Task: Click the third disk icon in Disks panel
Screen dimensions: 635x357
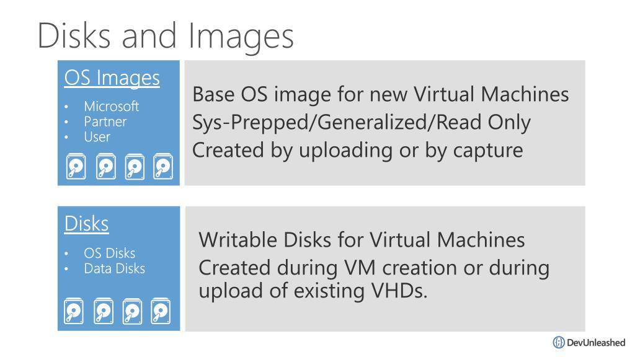Action: (x=132, y=311)
